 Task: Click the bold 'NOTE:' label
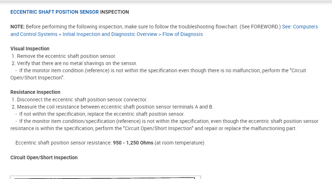tap(18, 27)
